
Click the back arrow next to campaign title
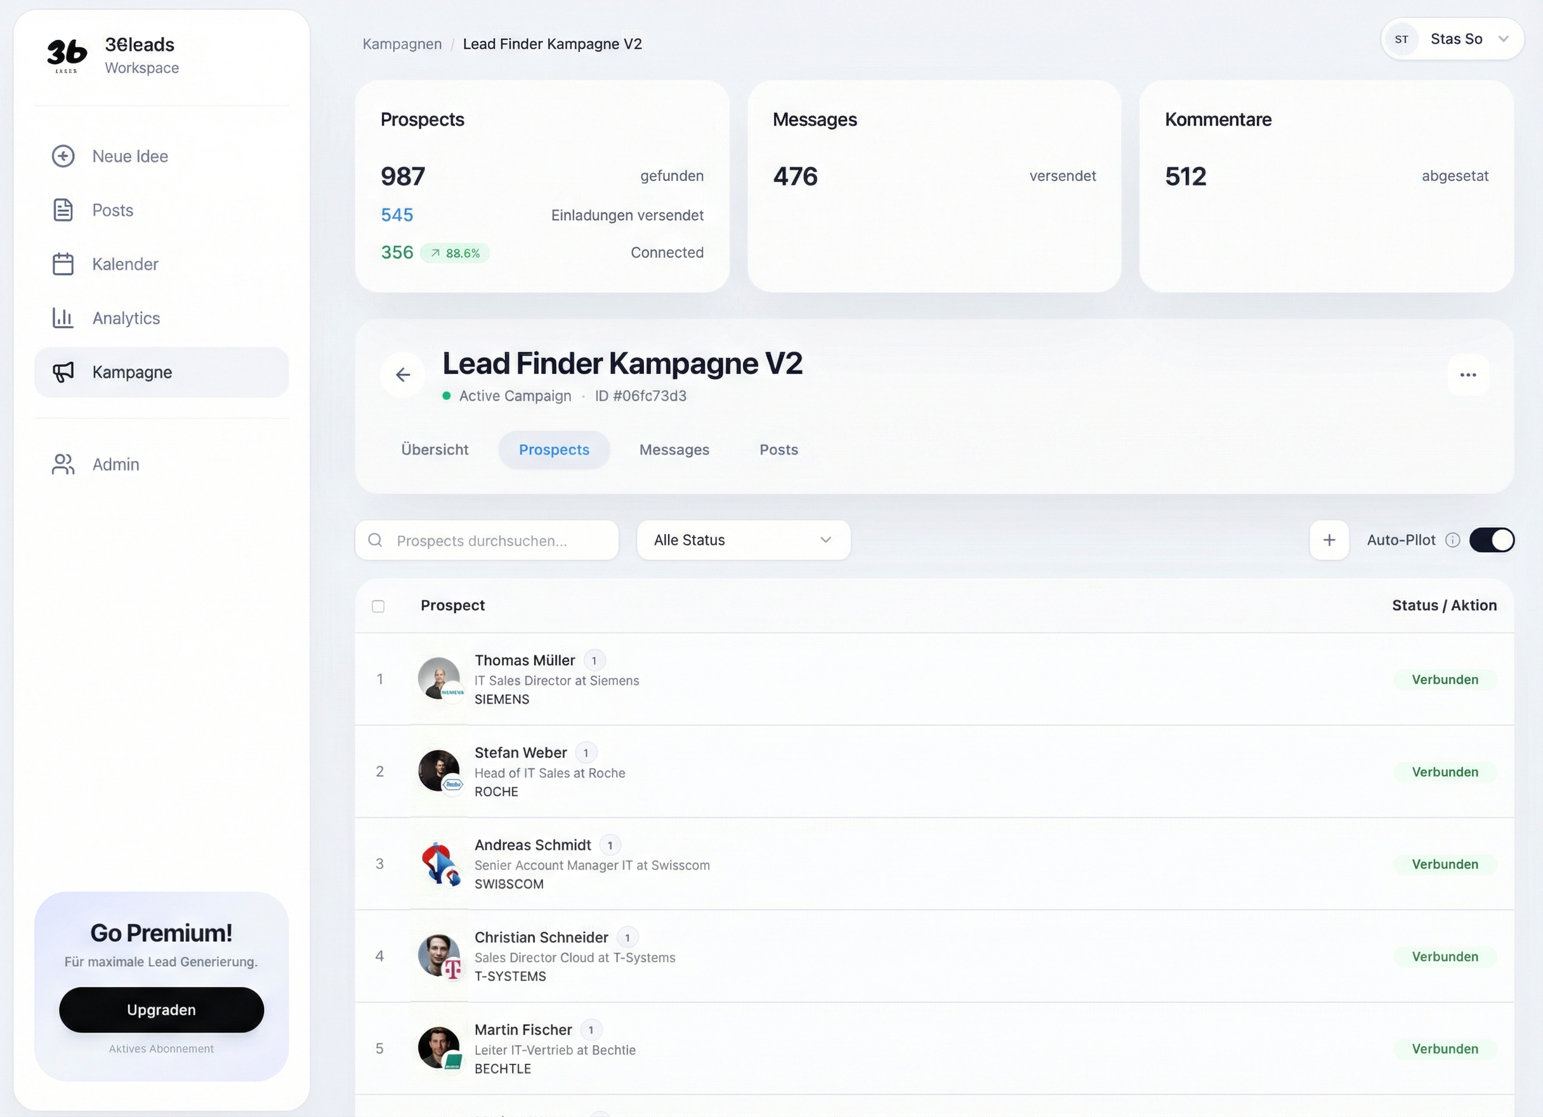click(403, 375)
